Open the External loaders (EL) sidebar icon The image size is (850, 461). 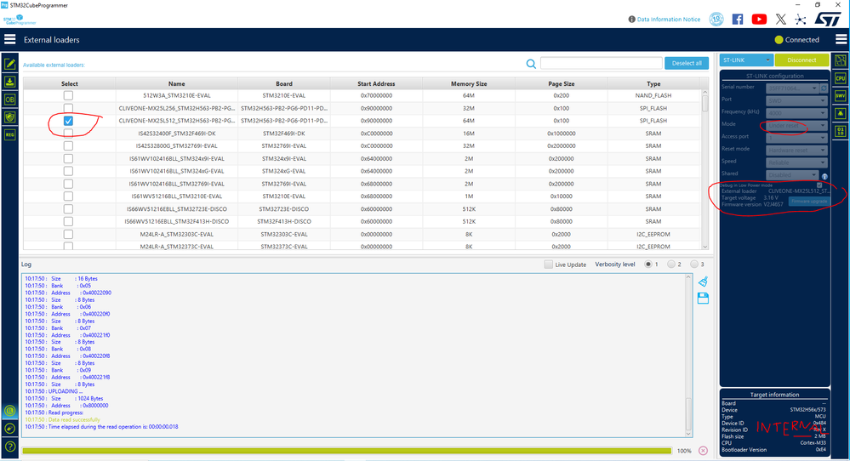point(9,411)
